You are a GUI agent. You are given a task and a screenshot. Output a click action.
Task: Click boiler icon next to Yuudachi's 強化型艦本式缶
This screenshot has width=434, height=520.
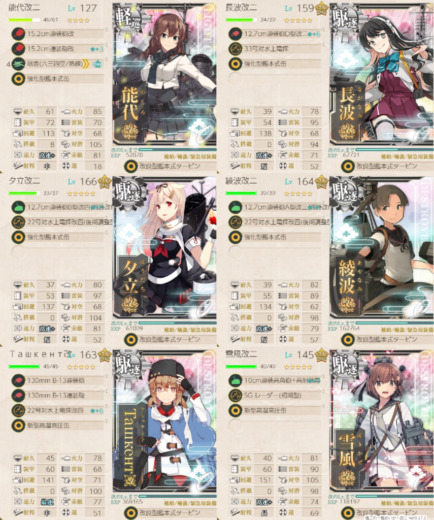(18, 237)
